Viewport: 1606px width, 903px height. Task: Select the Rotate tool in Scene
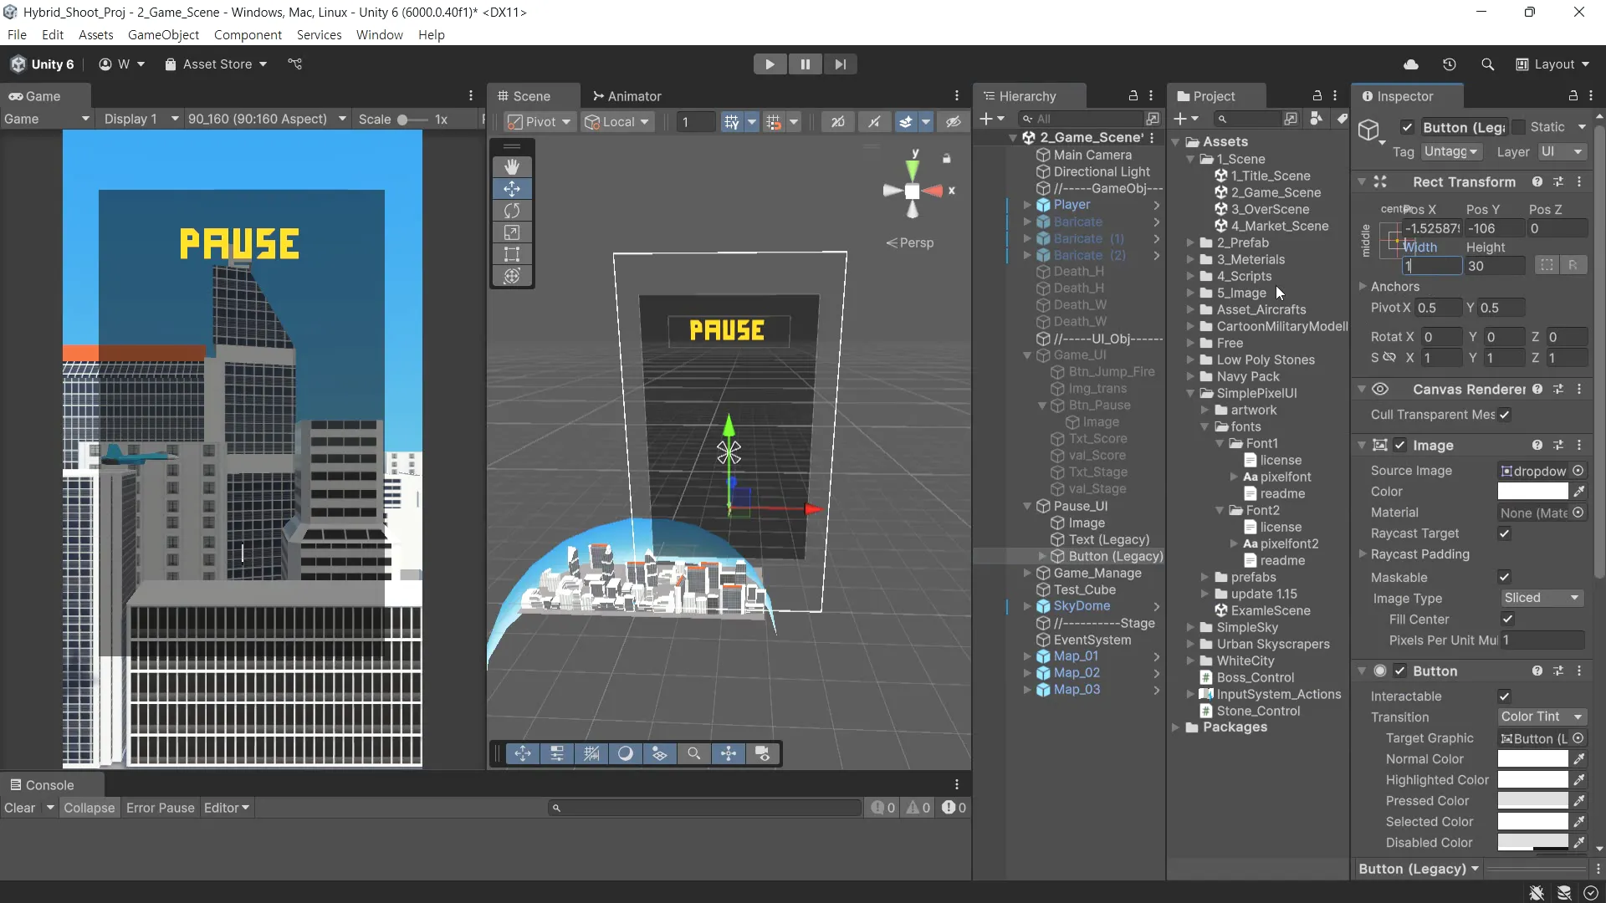(x=512, y=211)
